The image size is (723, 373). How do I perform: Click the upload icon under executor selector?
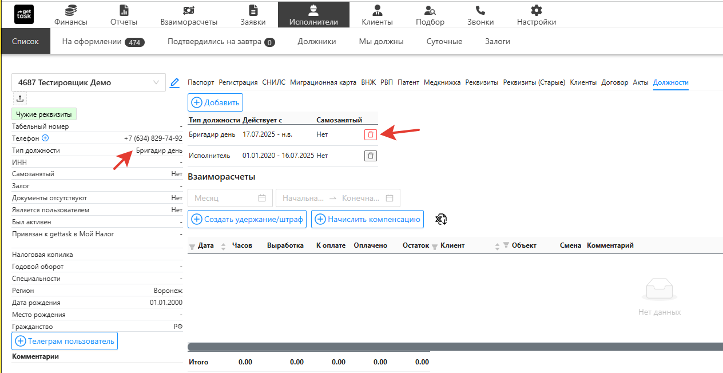(x=20, y=98)
